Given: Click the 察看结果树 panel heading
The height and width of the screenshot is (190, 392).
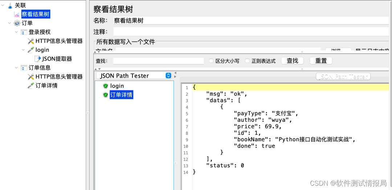Looking at the screenshot, I should (x=113, y=9).
